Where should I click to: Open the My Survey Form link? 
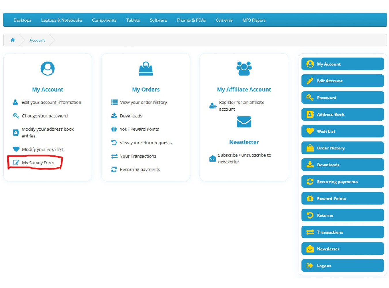[x=38, y=163]
